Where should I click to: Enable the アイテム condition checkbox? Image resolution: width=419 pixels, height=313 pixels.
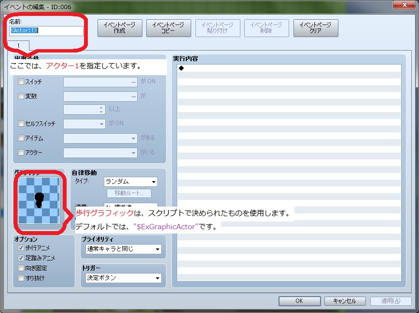point(20,138)
